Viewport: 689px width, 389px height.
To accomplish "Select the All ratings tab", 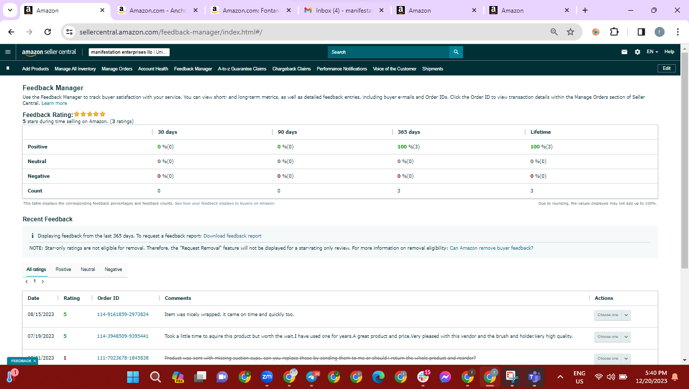I will [x=36, y=269].
